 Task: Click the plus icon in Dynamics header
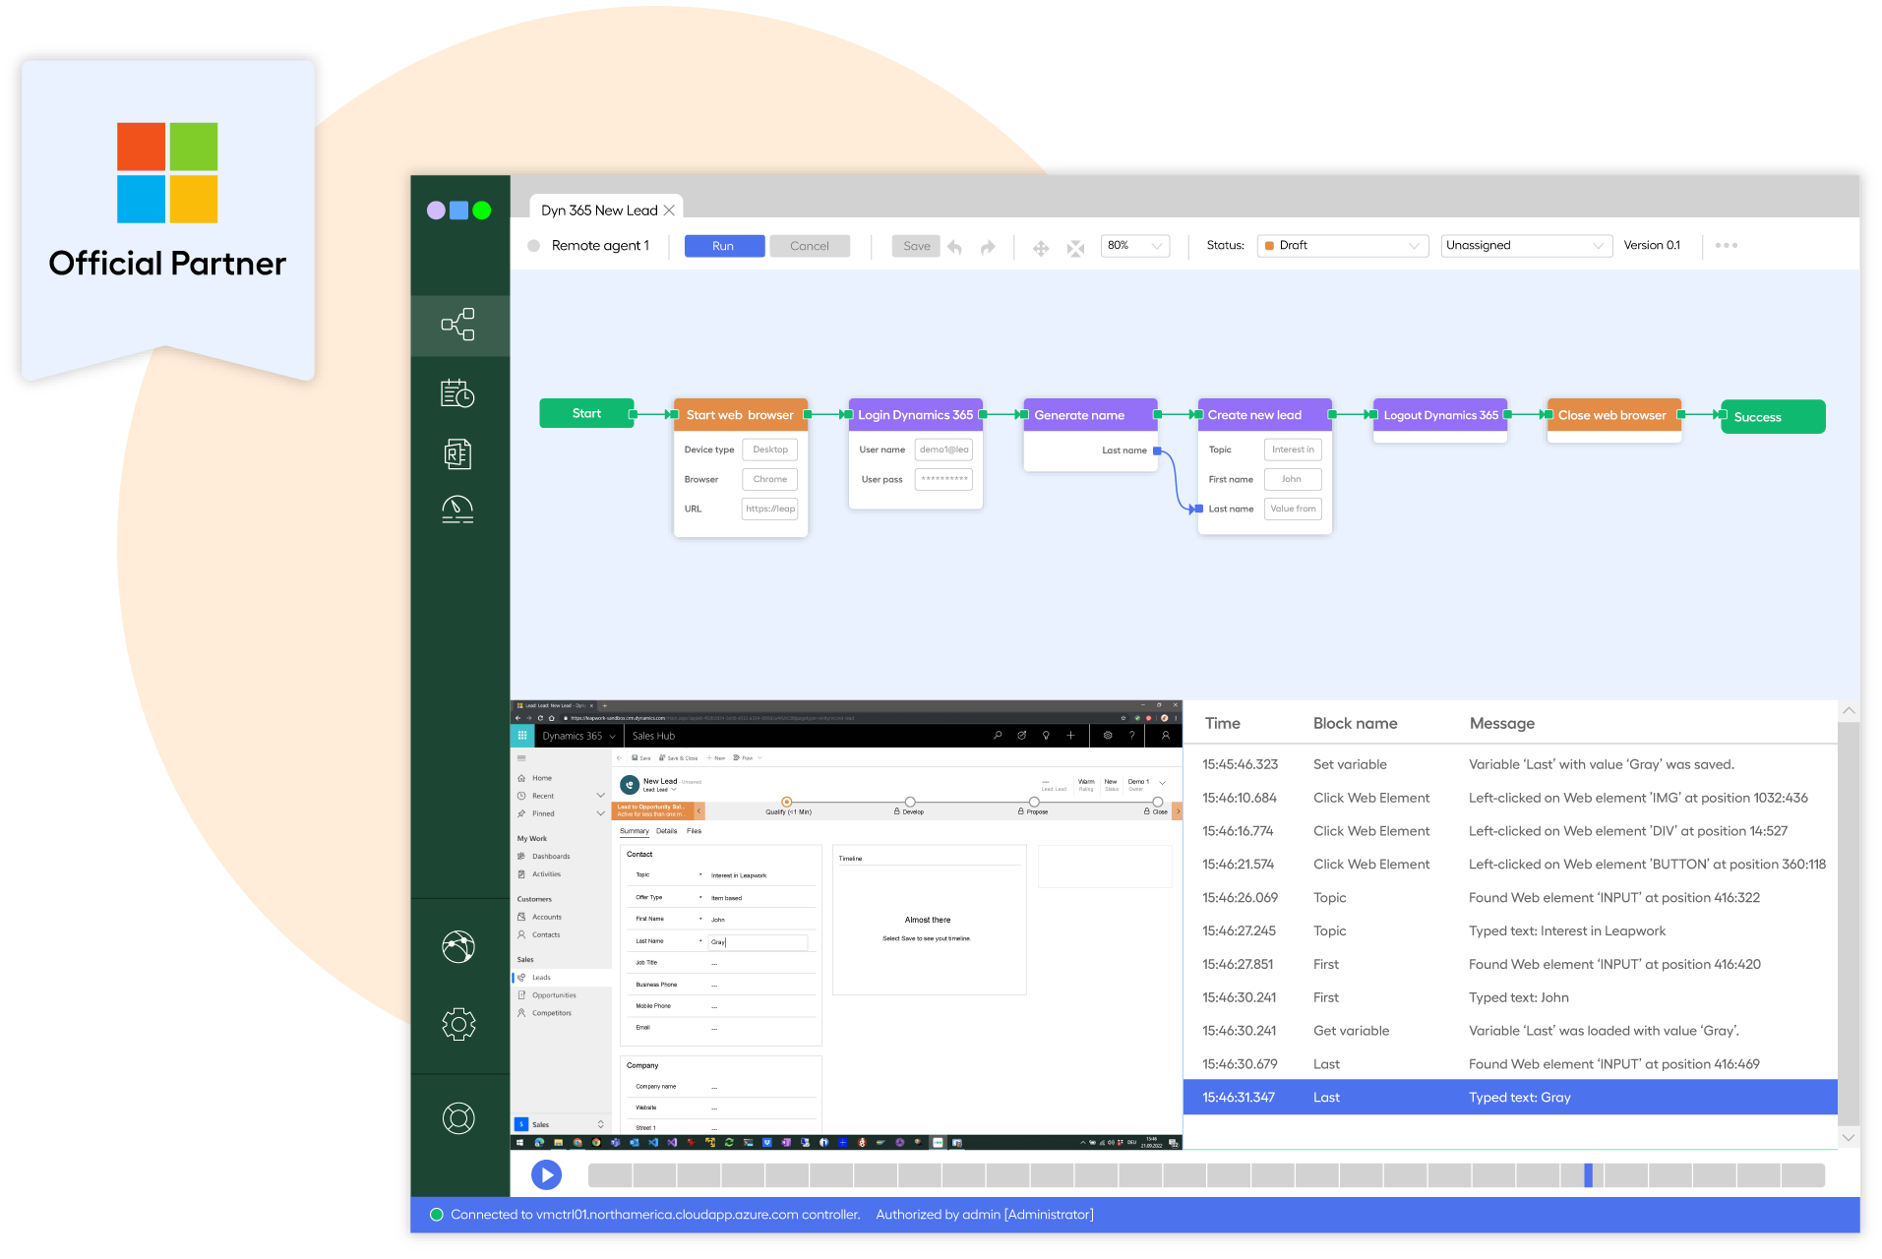1070,736
